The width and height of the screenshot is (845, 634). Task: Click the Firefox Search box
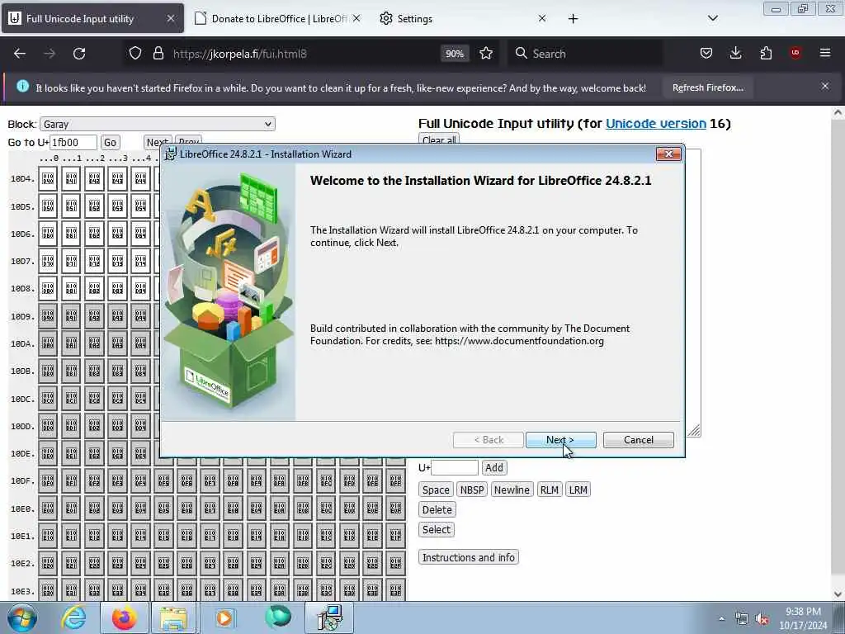point(585,54)
